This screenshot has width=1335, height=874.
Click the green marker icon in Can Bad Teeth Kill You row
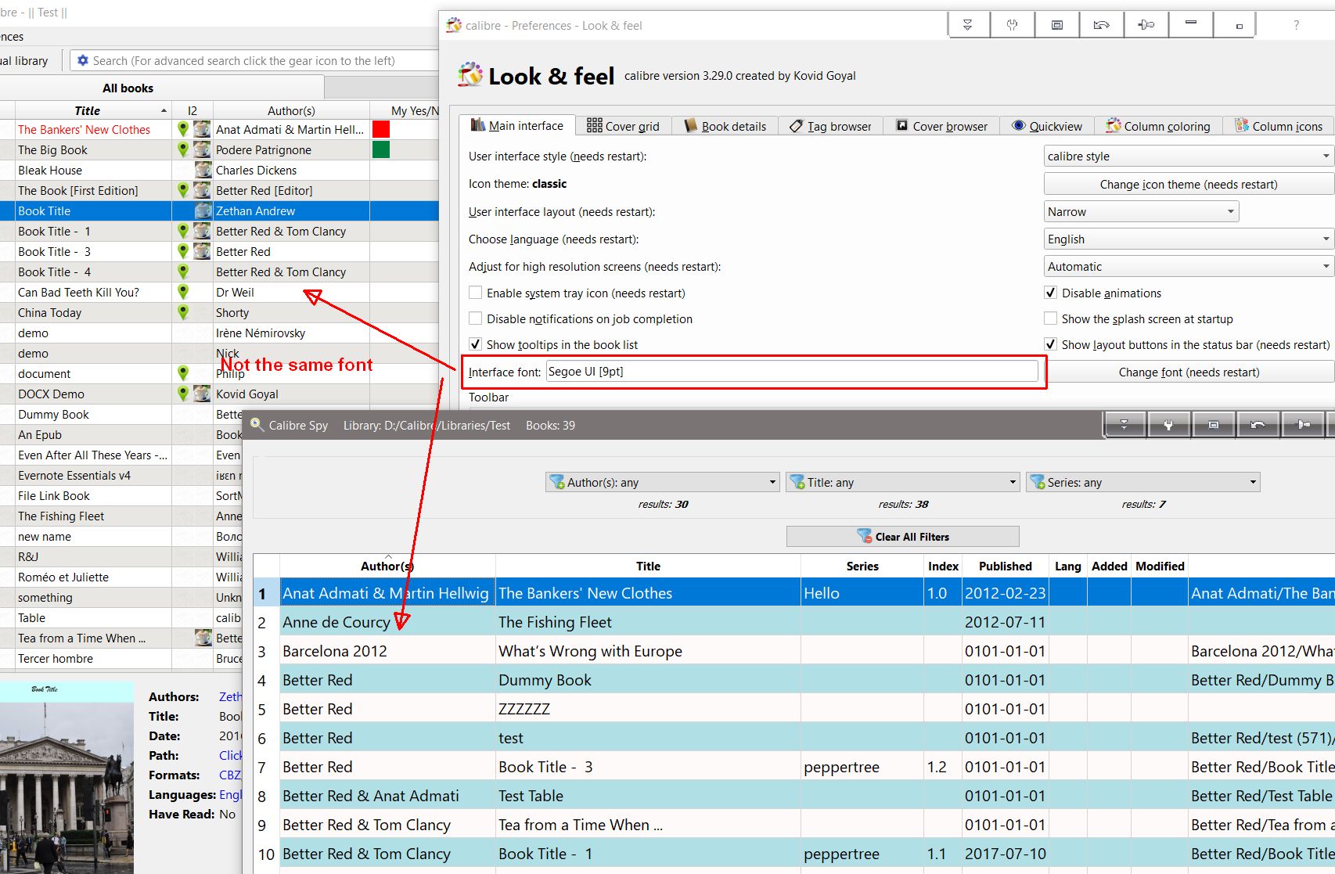(183, 292)
